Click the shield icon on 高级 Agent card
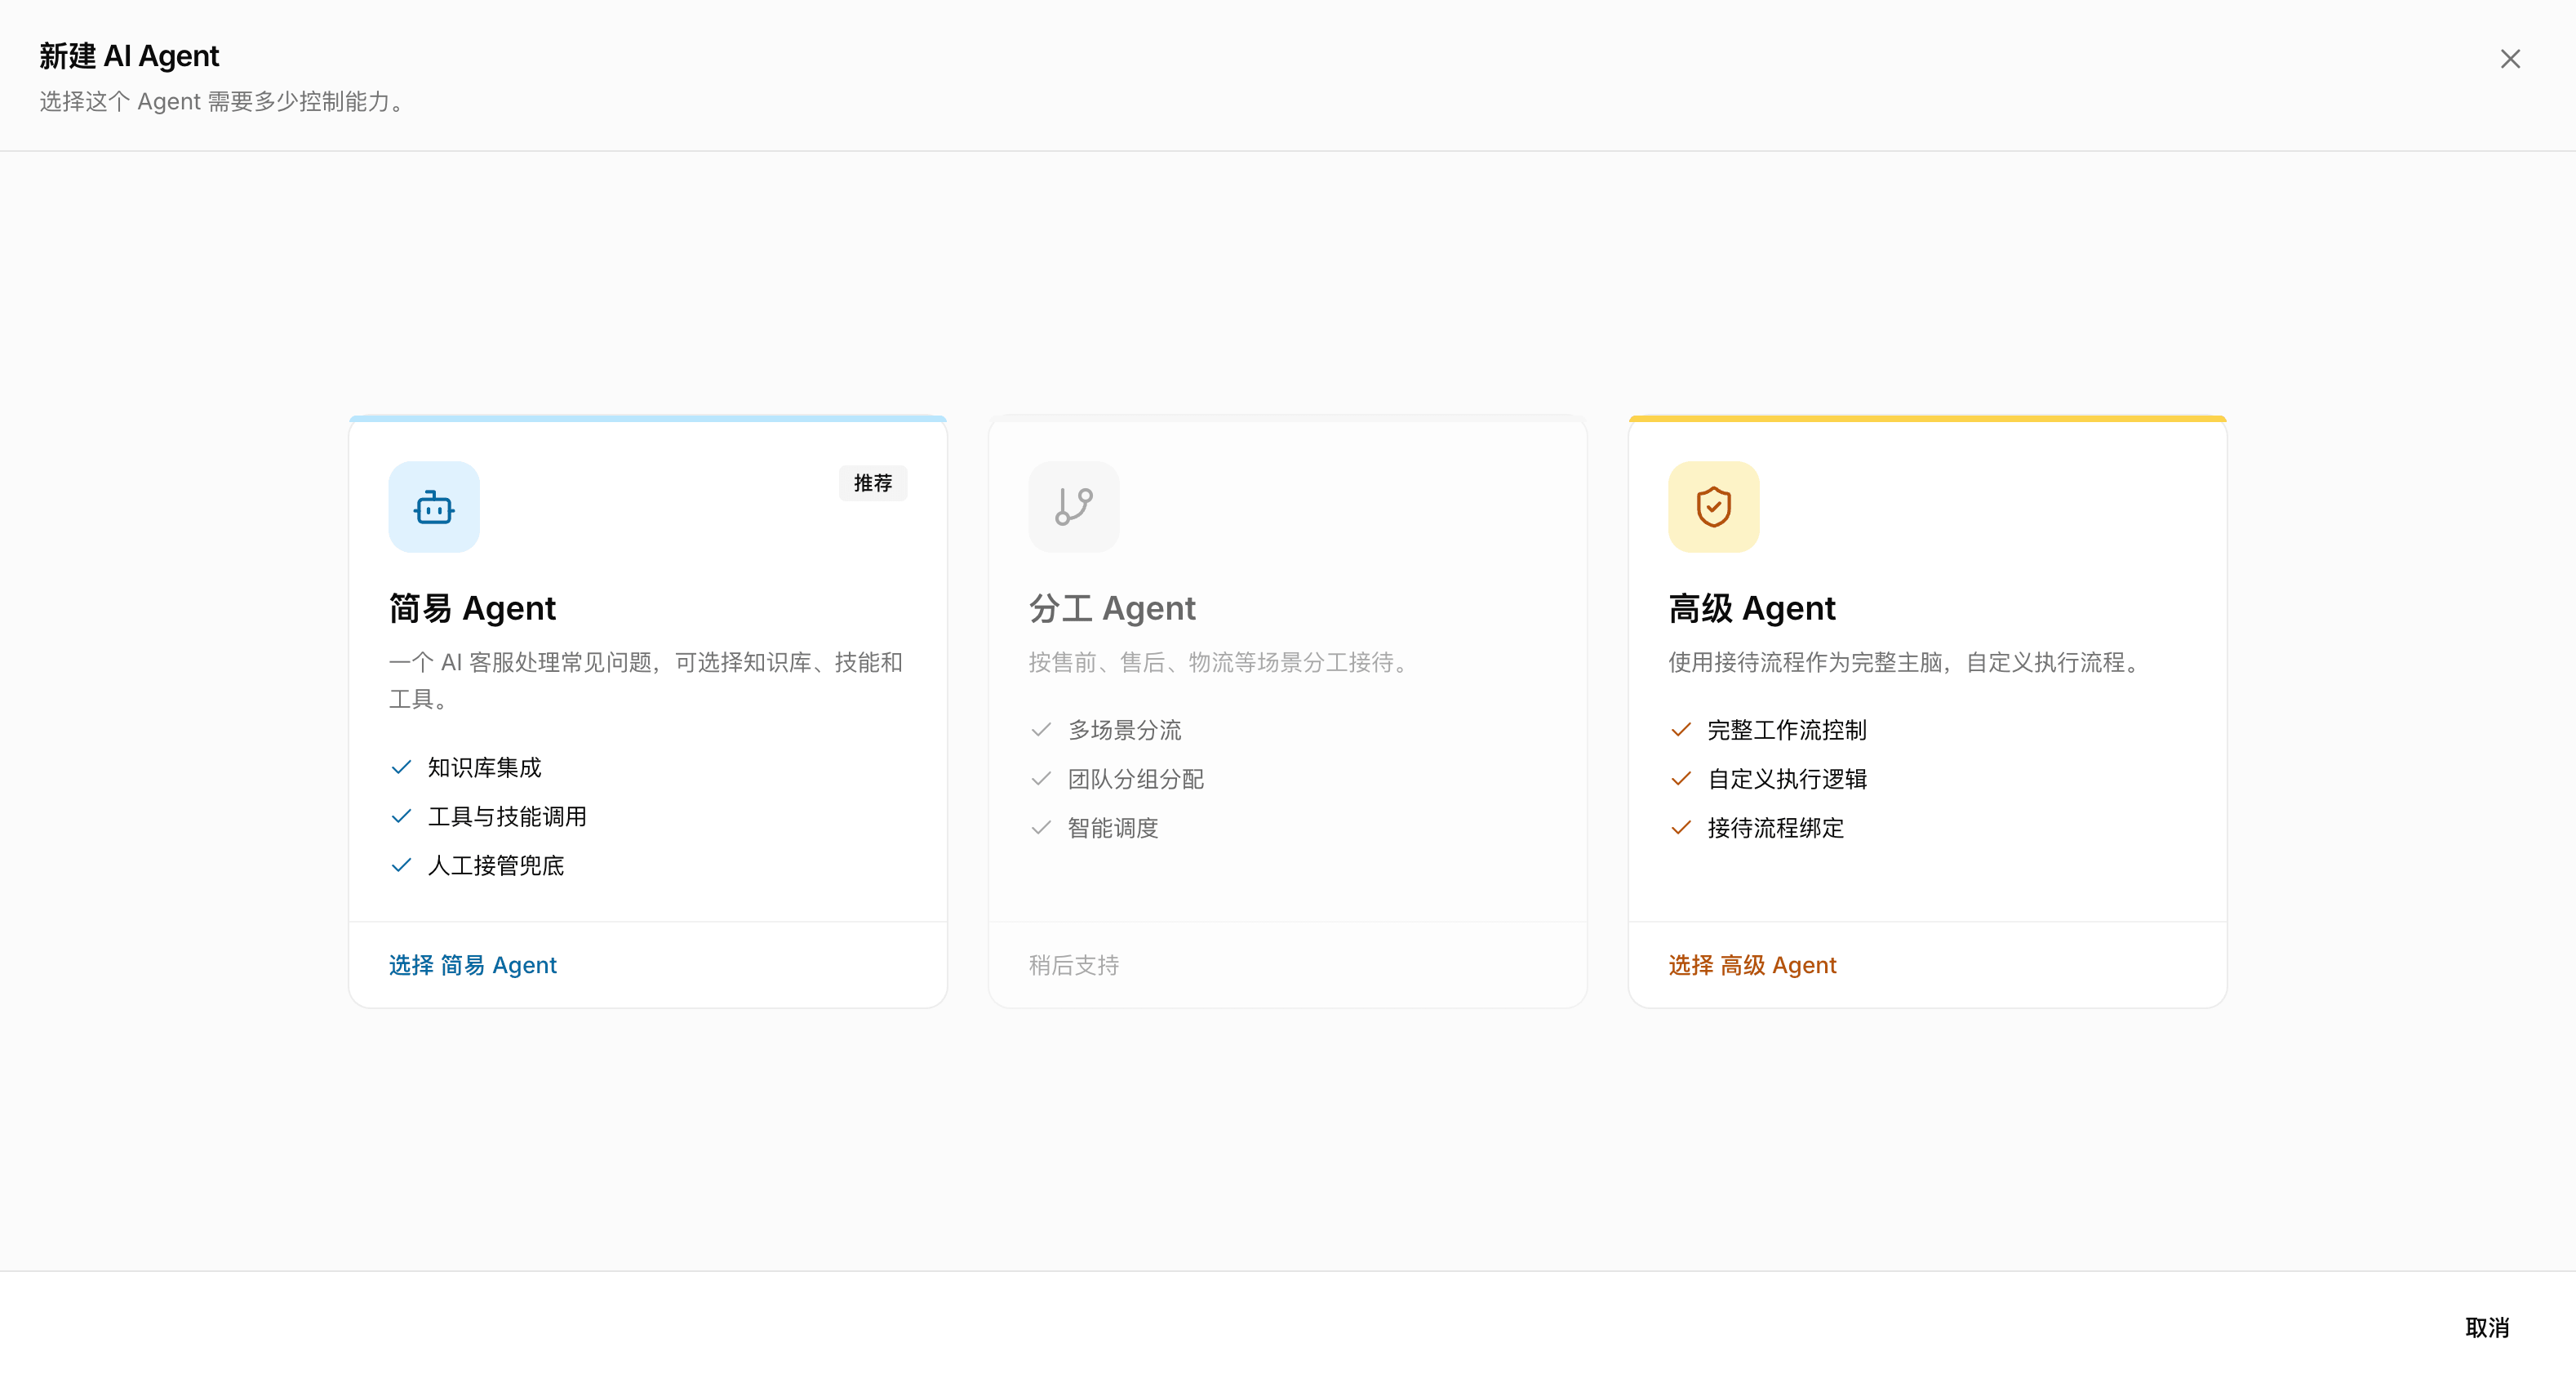Screen dimensions: 2576x1383 point(1714,507)
